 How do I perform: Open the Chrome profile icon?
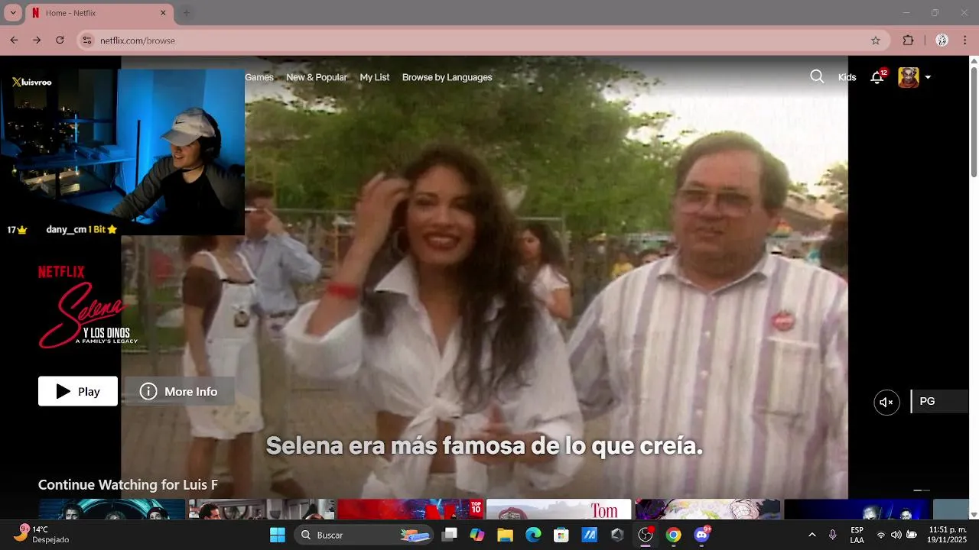tap(942, 40)
